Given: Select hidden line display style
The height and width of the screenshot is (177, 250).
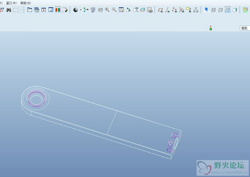Looking at the screenshot, I should click(220, 10).
